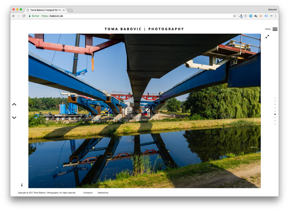Open the Datenschutz link in footer
289x211 pixels.
[x=103, y=193]
